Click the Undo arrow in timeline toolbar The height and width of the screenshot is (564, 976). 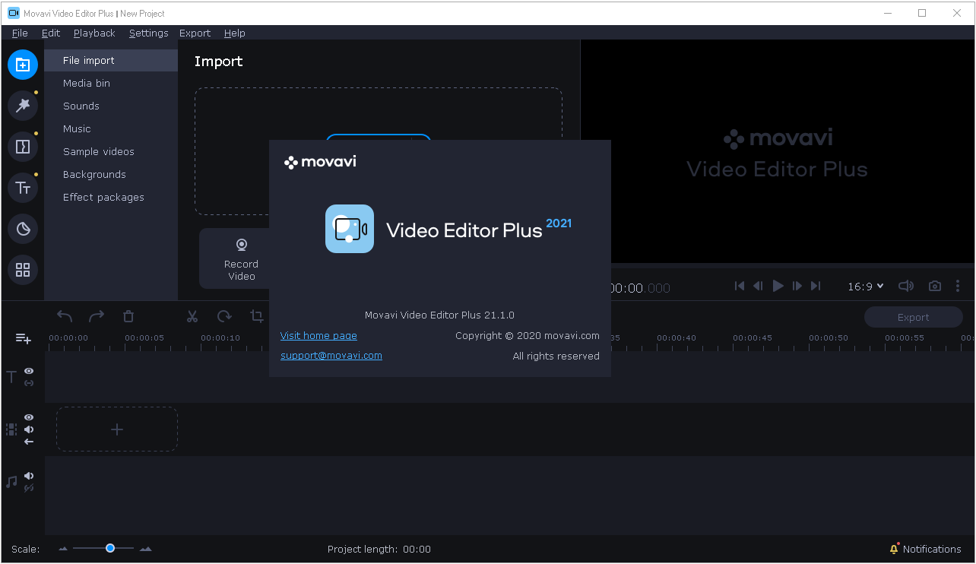point(65,317)
